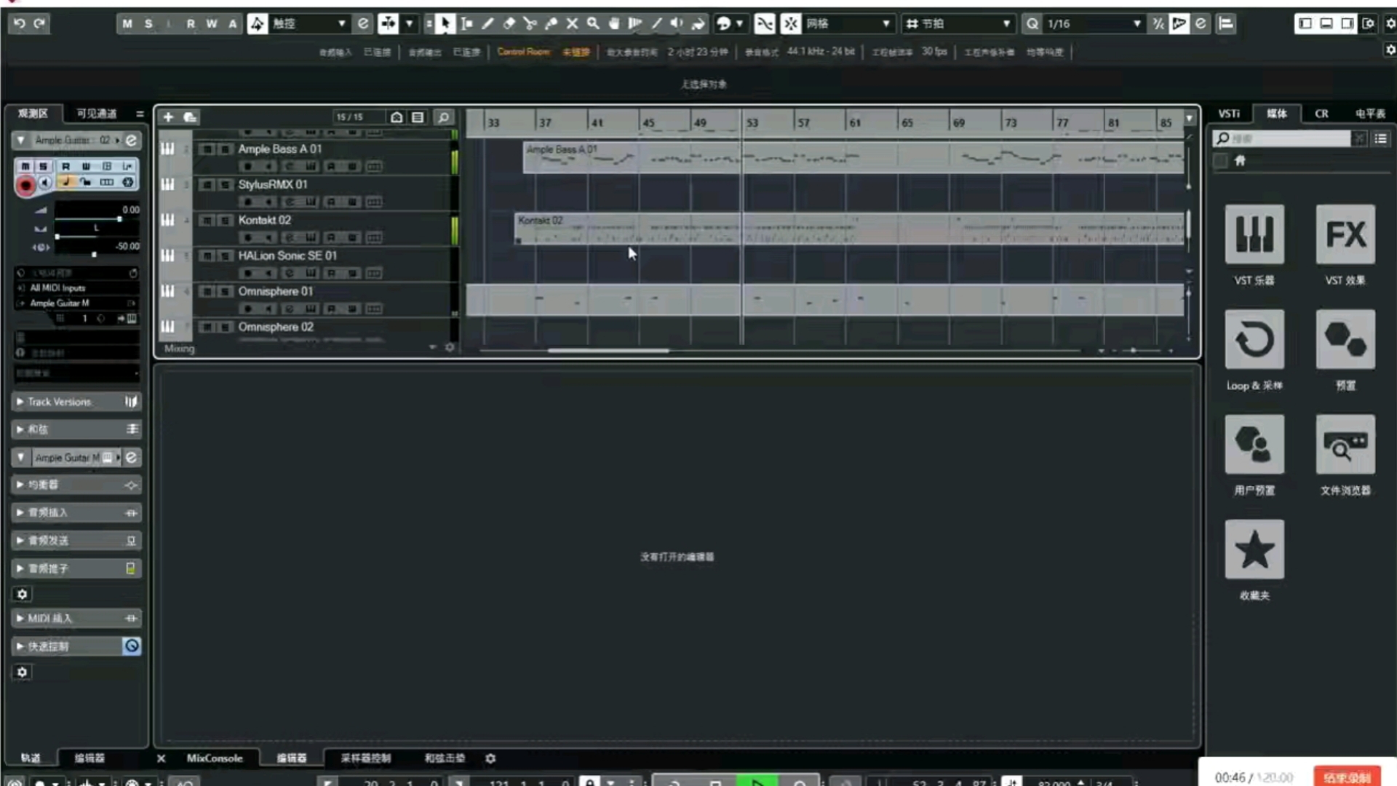Image resolution: width=1397 pixels, height=786 pixels.
Task: Toggle global Solo S button
Action: point(148,24)
